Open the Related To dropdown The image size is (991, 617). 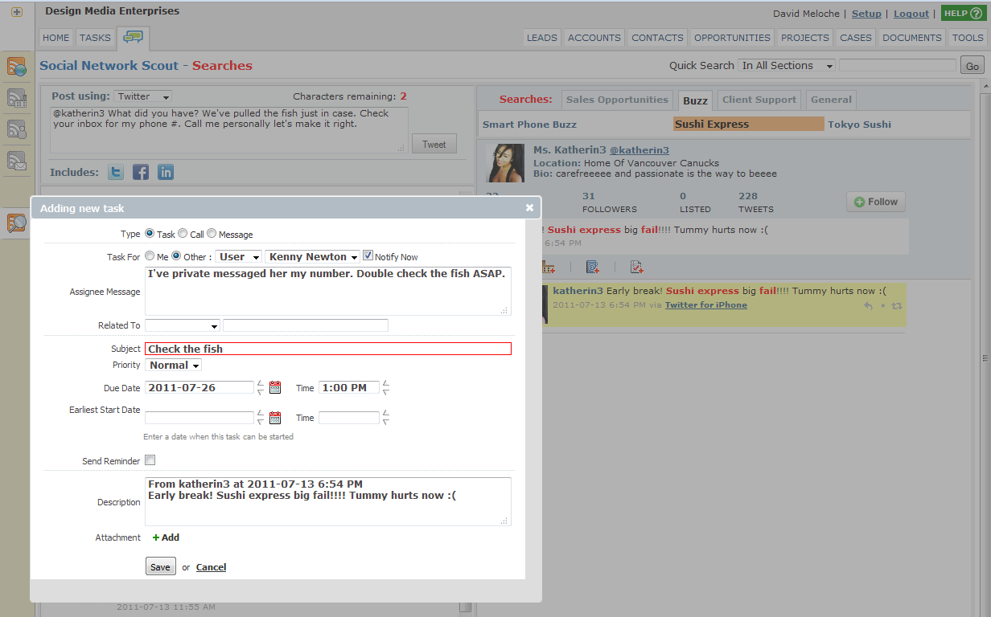(x=183, y=325)
